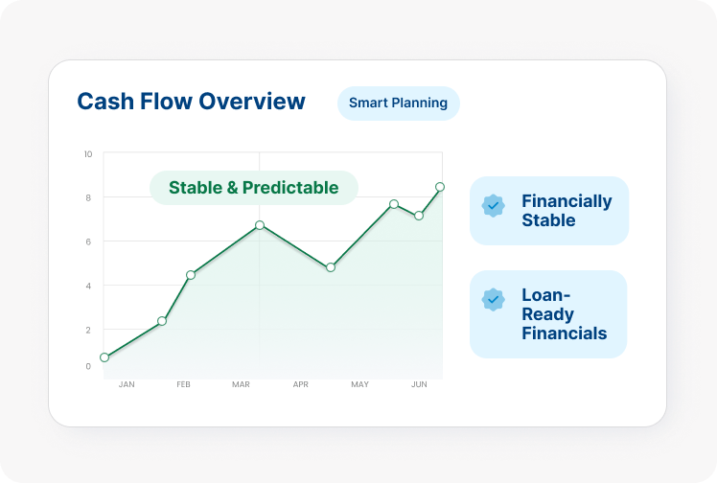This screenshot has height=483, width=717.
Task: Click the FEB month axis label
Action: point(183,384)
